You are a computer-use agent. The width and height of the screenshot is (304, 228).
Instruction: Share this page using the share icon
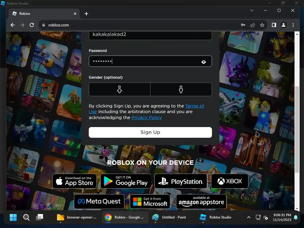tap(253, 25)
